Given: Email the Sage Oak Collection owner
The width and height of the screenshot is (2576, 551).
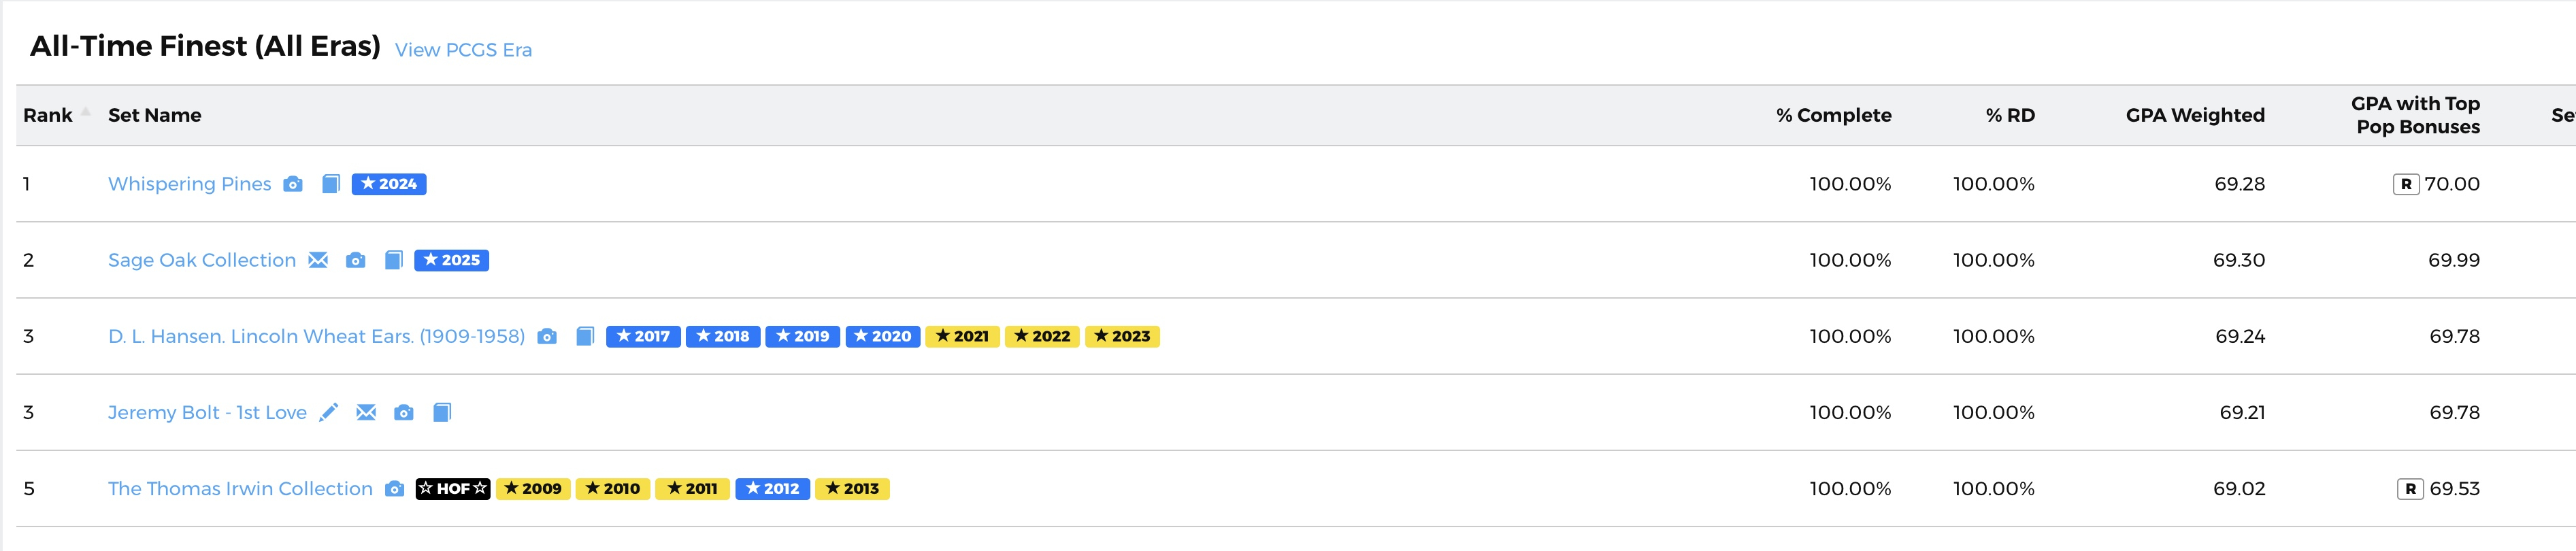Looking at the screenshot, I should point(318,260).
